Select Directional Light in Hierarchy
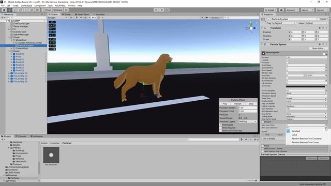 [21, 24]
